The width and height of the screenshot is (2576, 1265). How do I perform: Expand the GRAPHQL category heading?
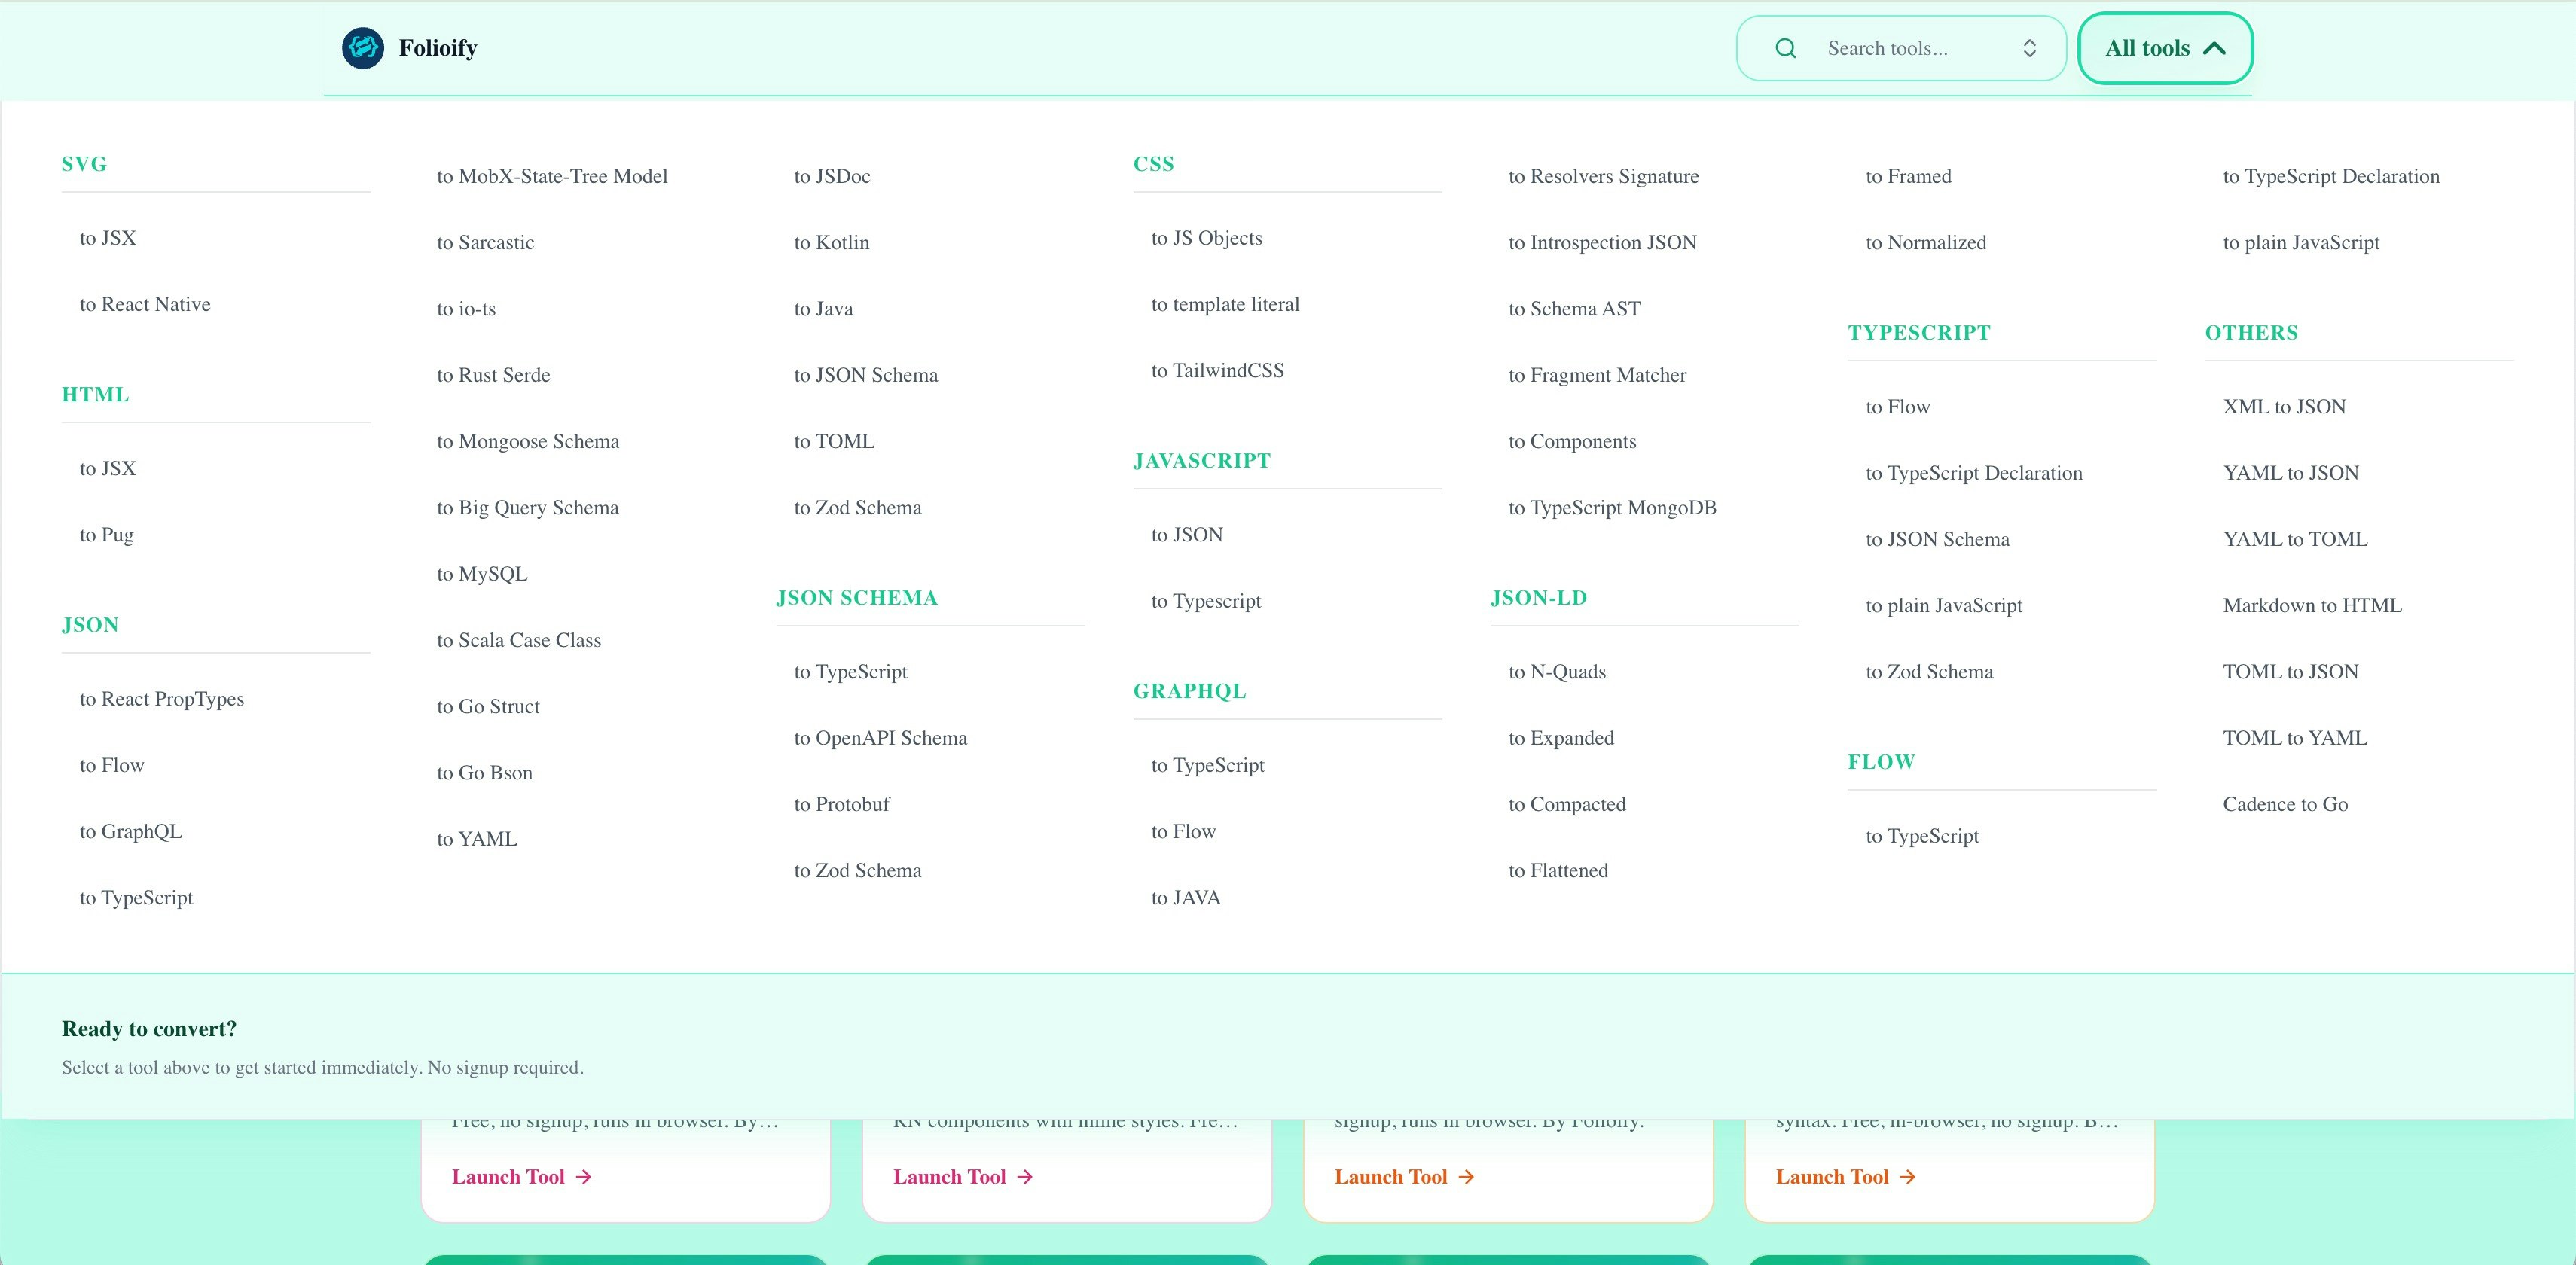(1189, 691)
